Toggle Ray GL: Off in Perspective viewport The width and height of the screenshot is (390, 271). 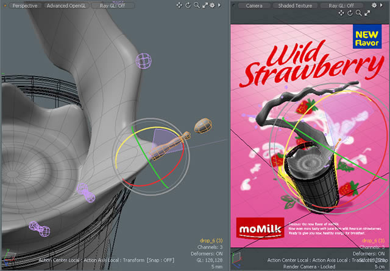112,5
